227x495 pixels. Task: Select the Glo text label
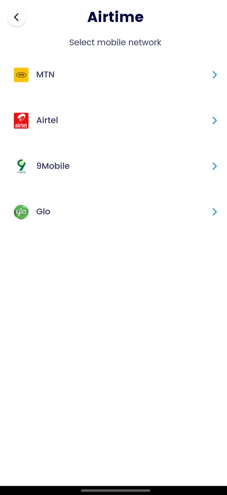(43, 212)
